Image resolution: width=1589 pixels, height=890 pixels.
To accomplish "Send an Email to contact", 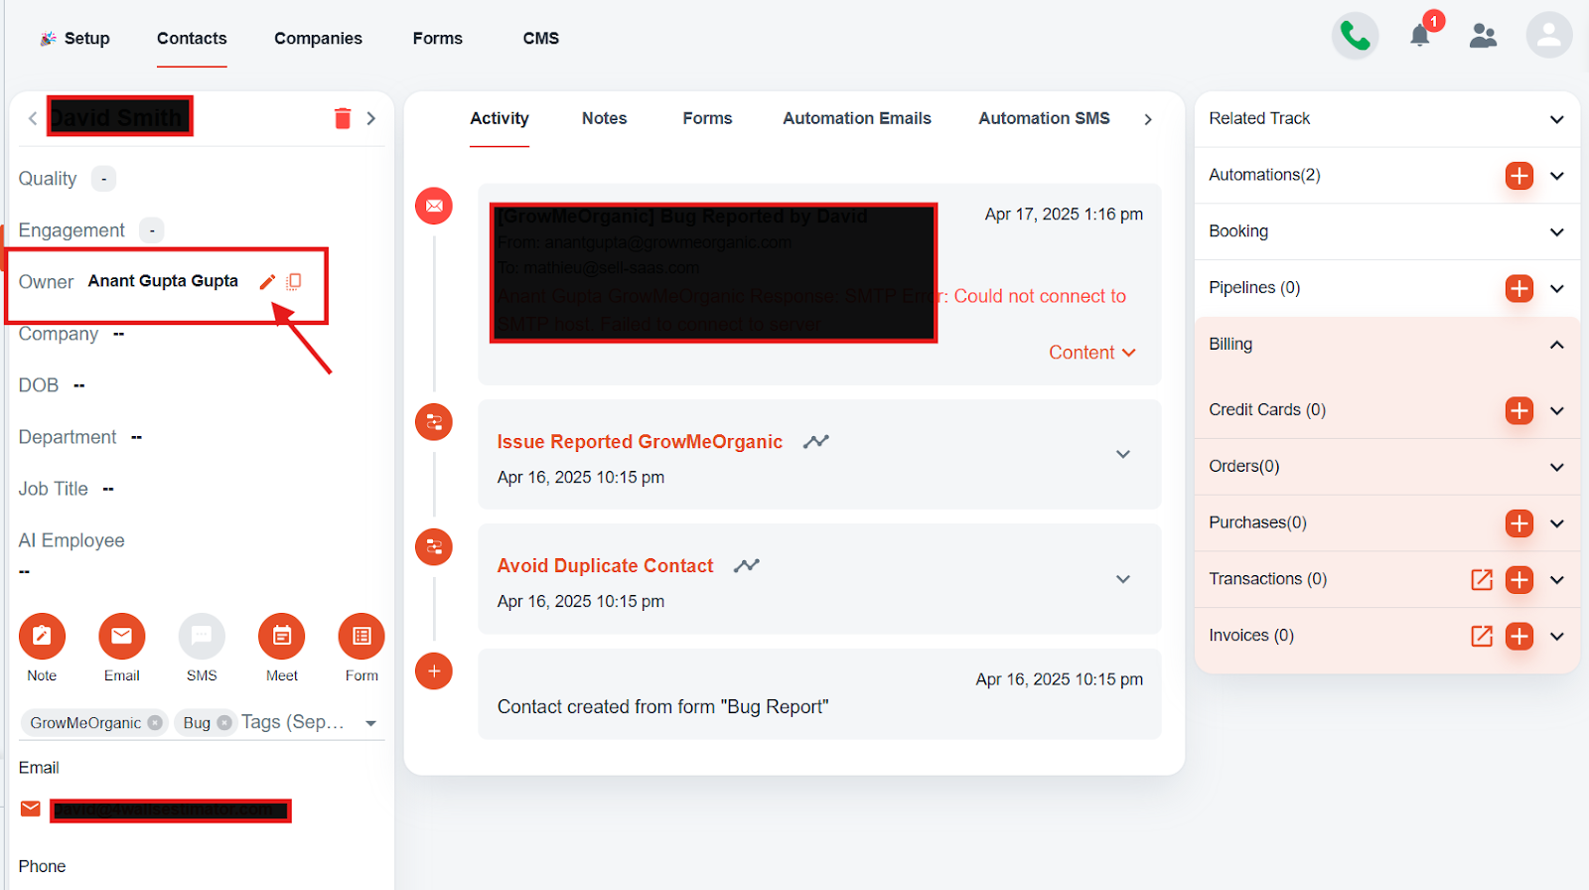I will (122, 636).
